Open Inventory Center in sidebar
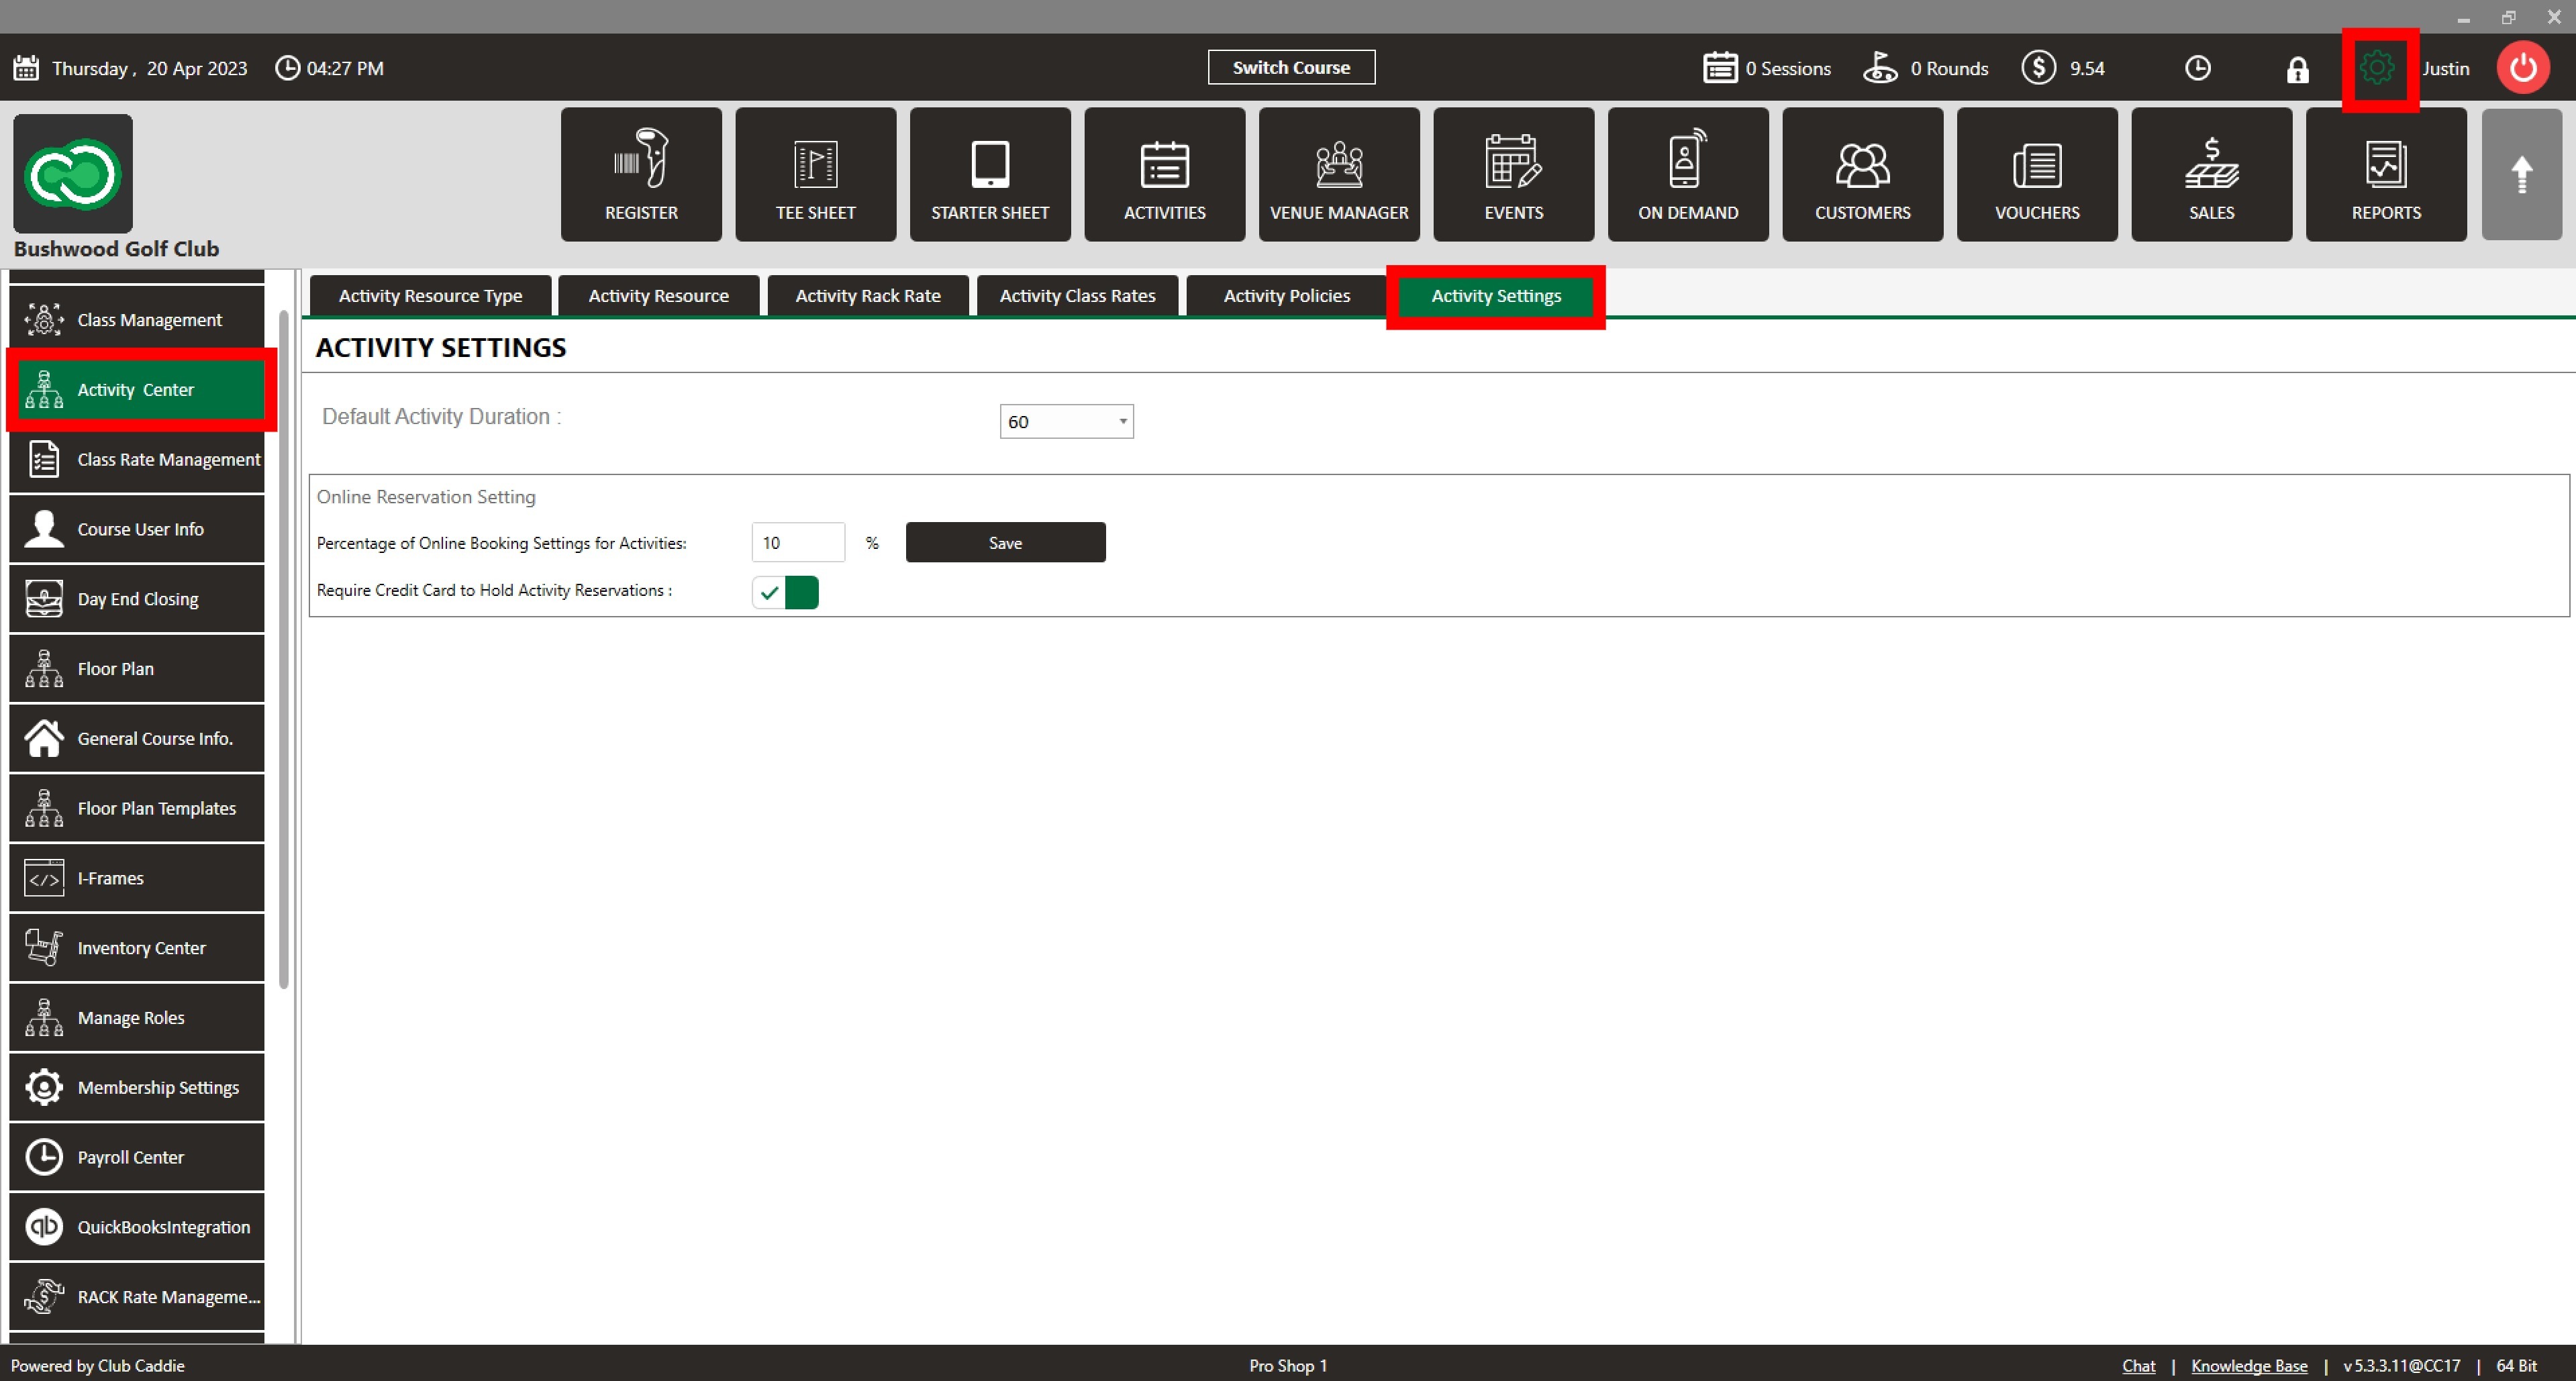This screenshot has height=1381, width=2576. pos(137,948)
